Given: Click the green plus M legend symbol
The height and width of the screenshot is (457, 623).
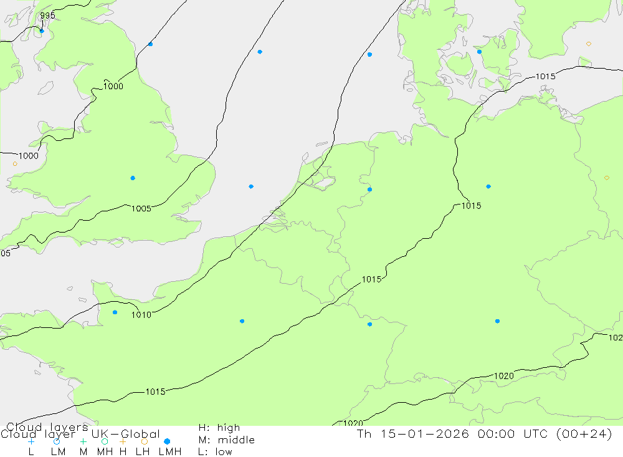Looking at the screenshot, I should 83,441.
